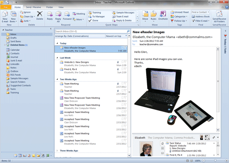Click the Search Inbox field
229x163 pixels.
coord(91,31)
